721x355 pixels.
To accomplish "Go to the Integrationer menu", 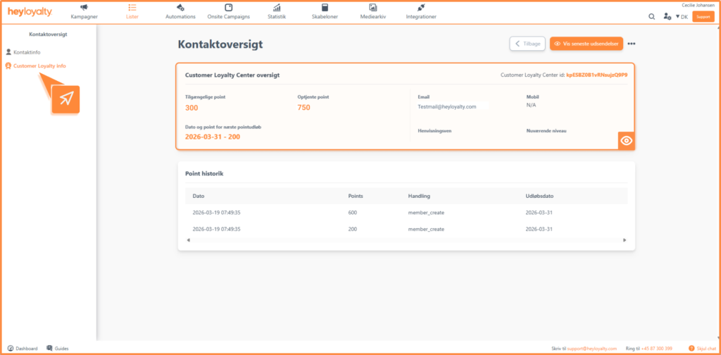I will click(x=421, y=17).
